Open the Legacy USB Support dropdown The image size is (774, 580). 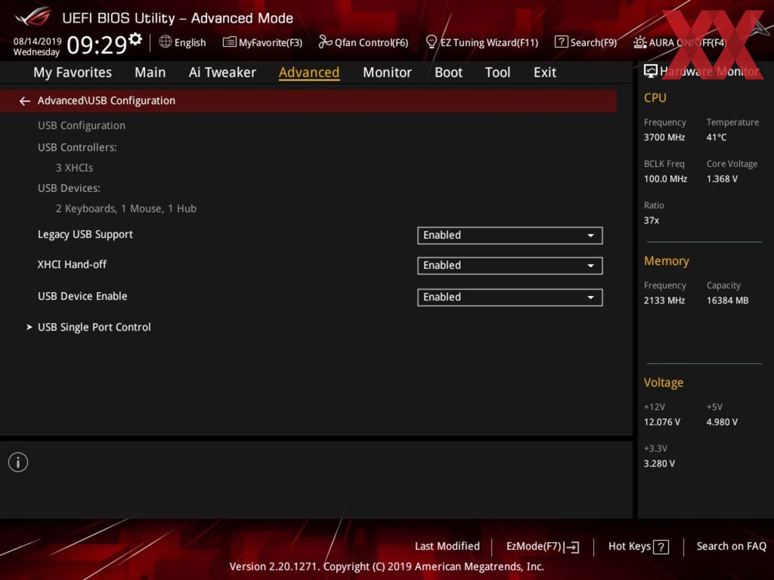point(510,235)
